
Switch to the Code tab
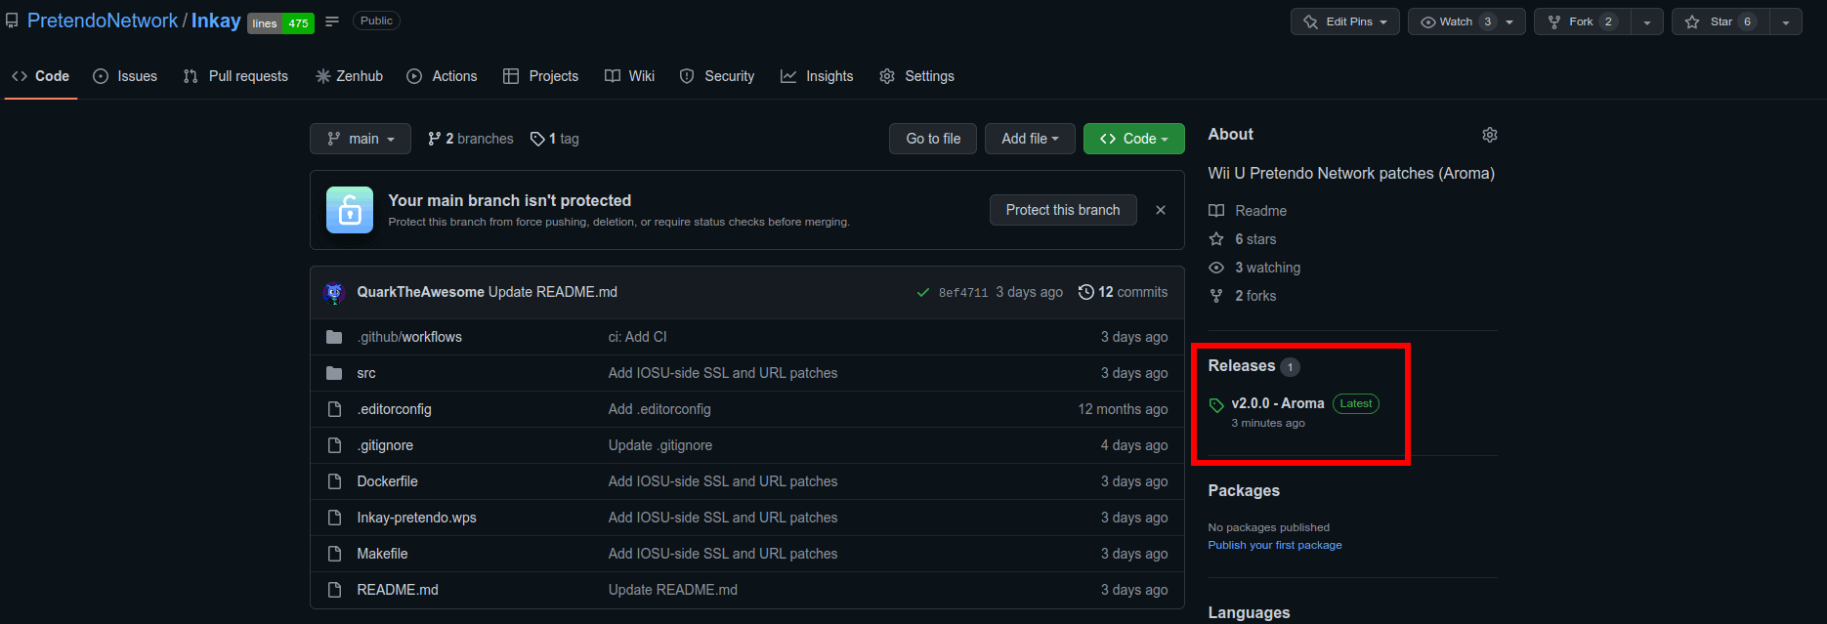click(41, 76)
